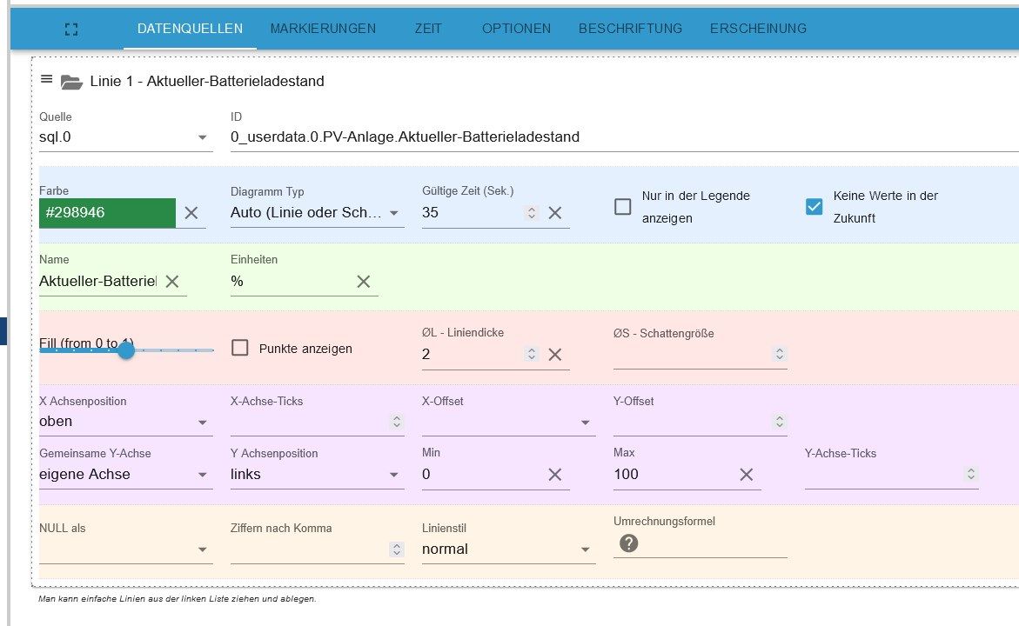
Task: Clear the Max value field
Action: 746,475
